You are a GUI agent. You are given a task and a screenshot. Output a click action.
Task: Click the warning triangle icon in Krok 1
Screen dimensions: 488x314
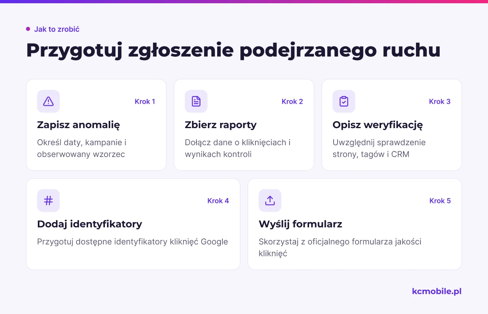(x=48, y=101)
